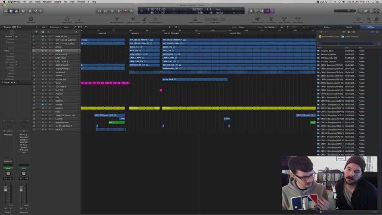Click Cut Section toolbar icon
Viewport: 382px width, 215px height.
point(271,19)
